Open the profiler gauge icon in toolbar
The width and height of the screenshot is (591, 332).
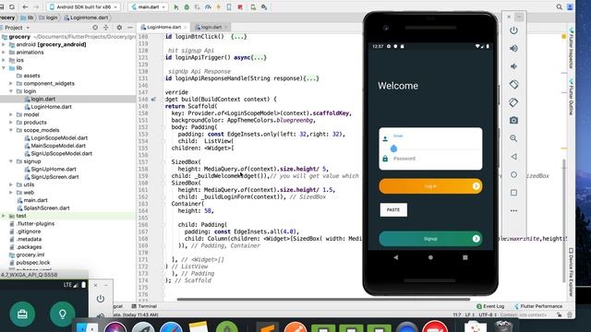(x=208, y=7)
